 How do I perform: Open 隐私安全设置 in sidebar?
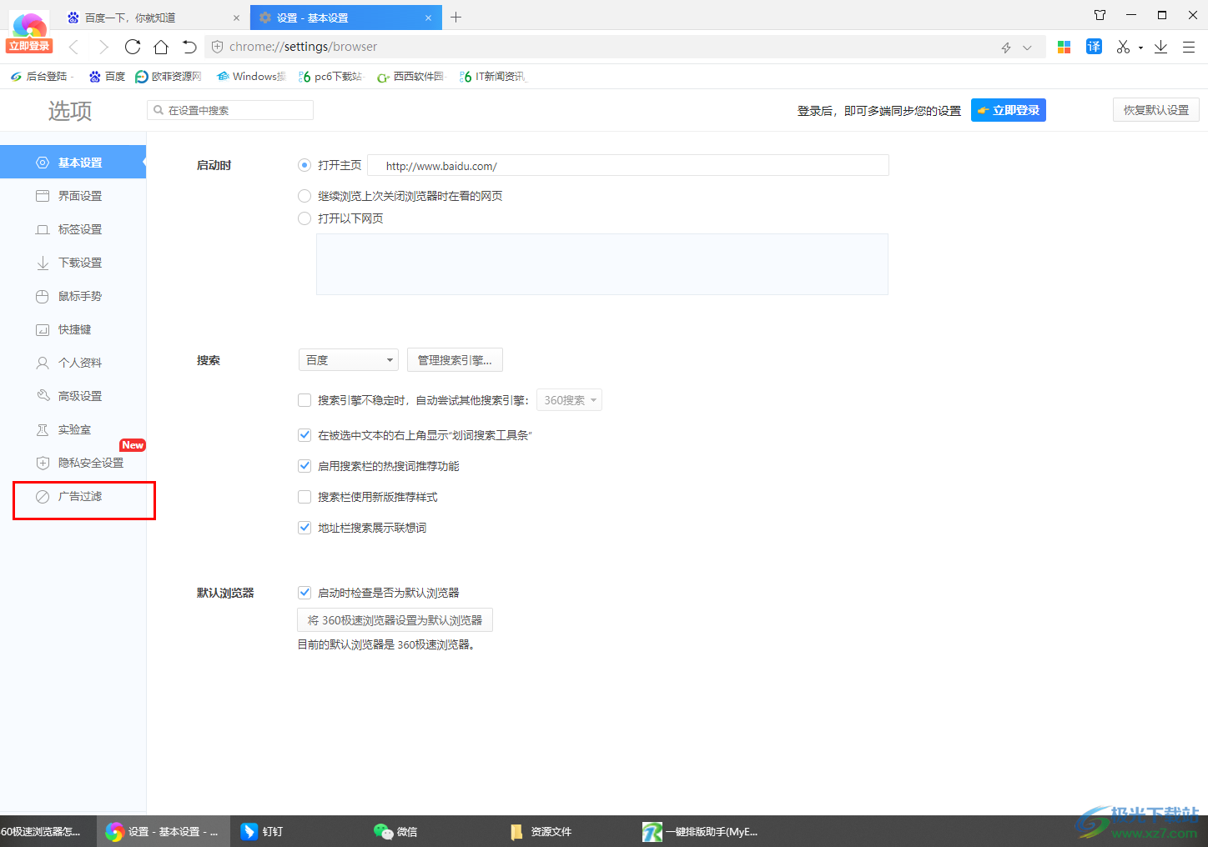[73, 463]
